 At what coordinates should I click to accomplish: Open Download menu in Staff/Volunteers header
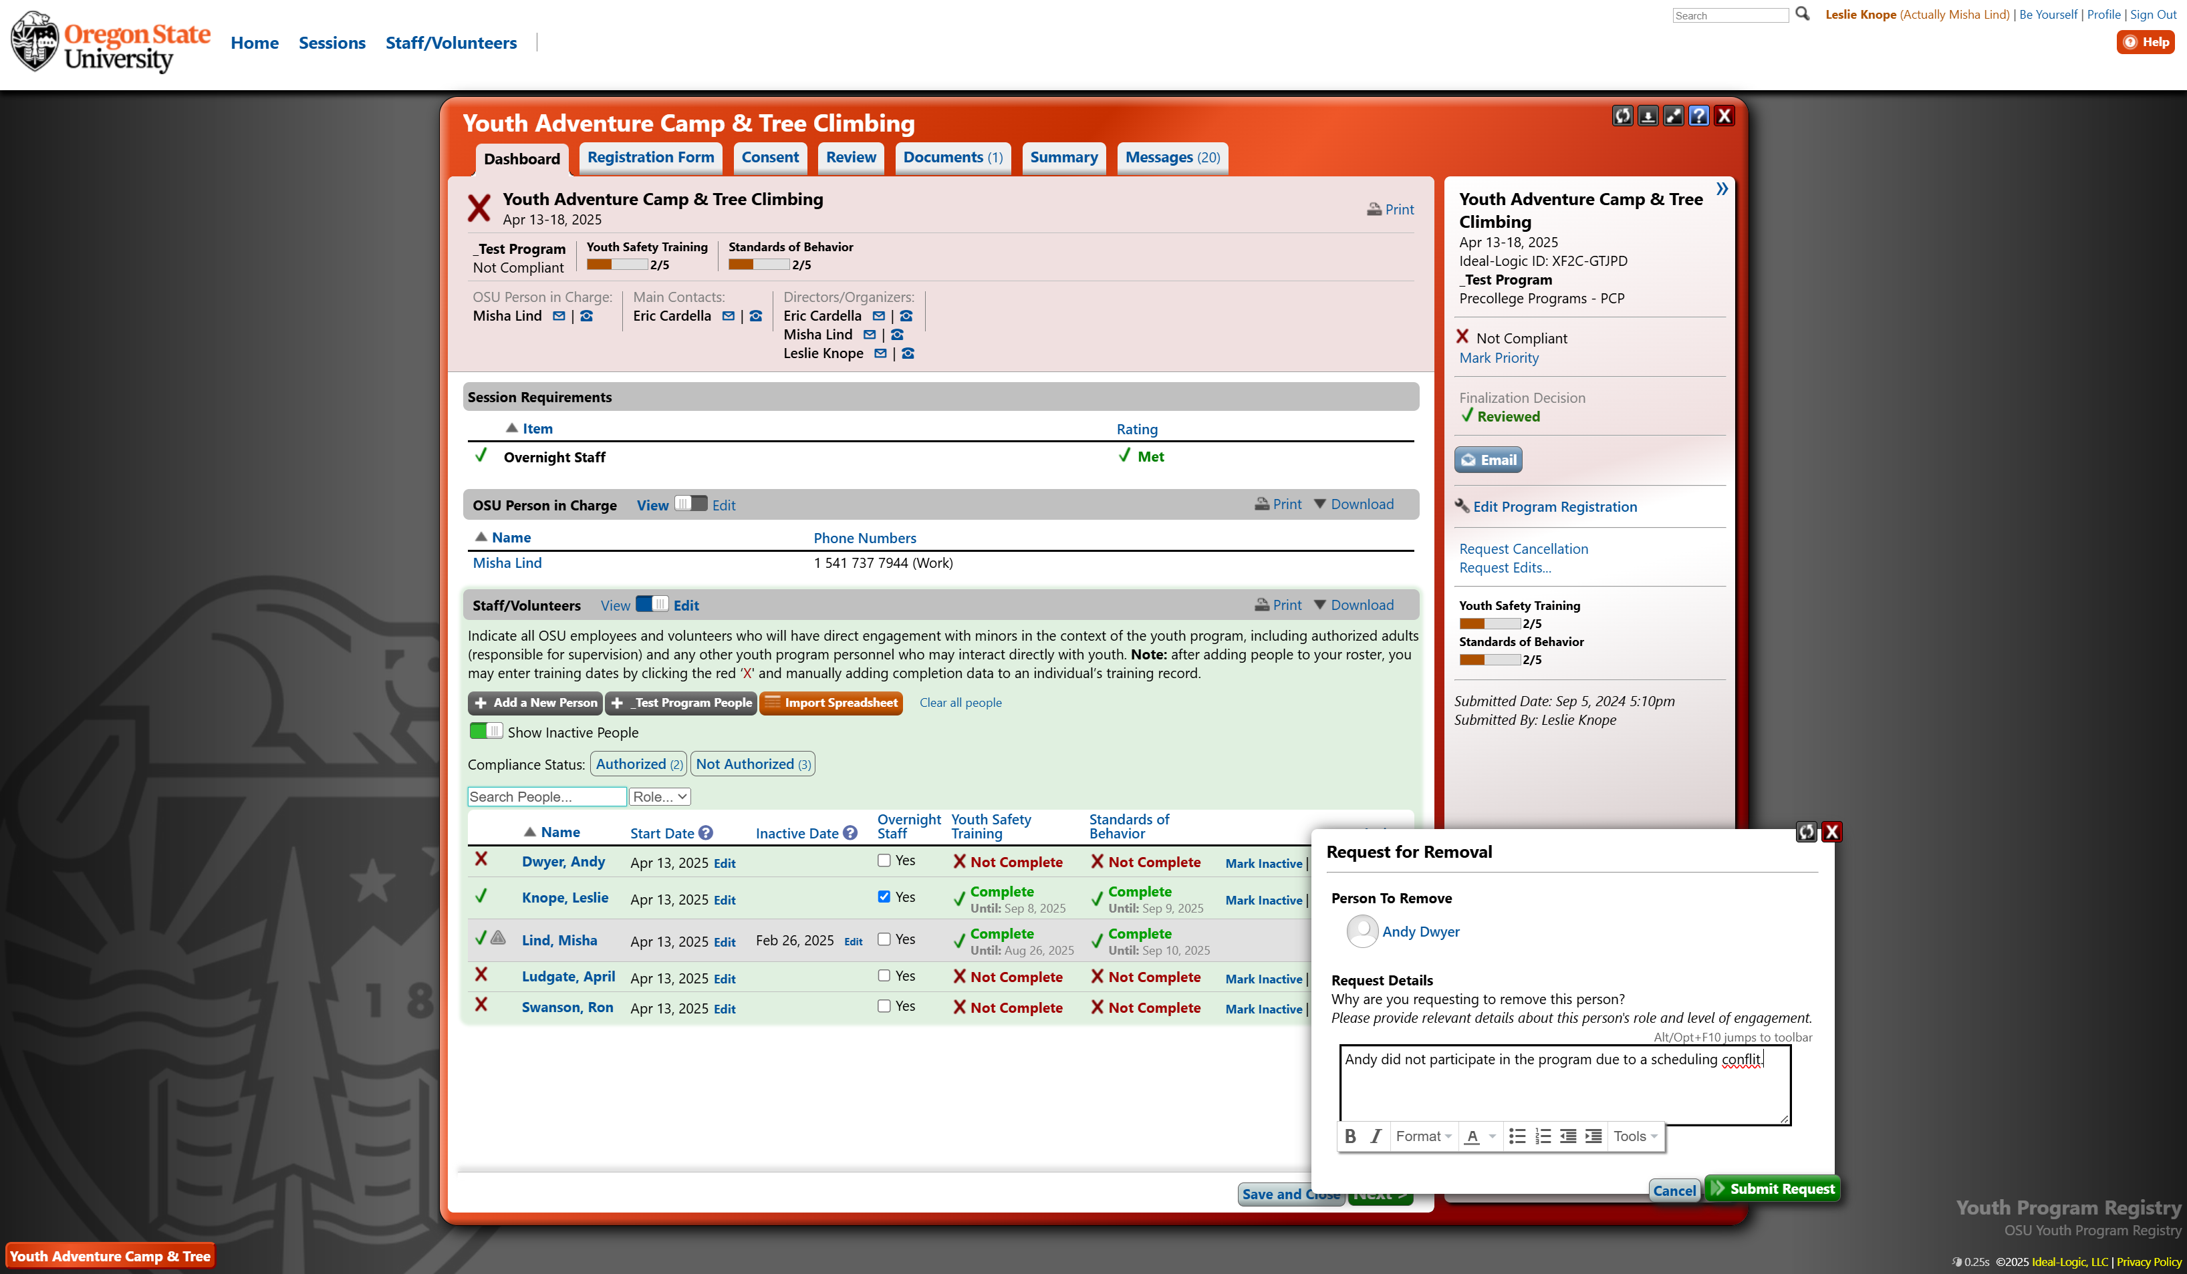click(1354, 605)
